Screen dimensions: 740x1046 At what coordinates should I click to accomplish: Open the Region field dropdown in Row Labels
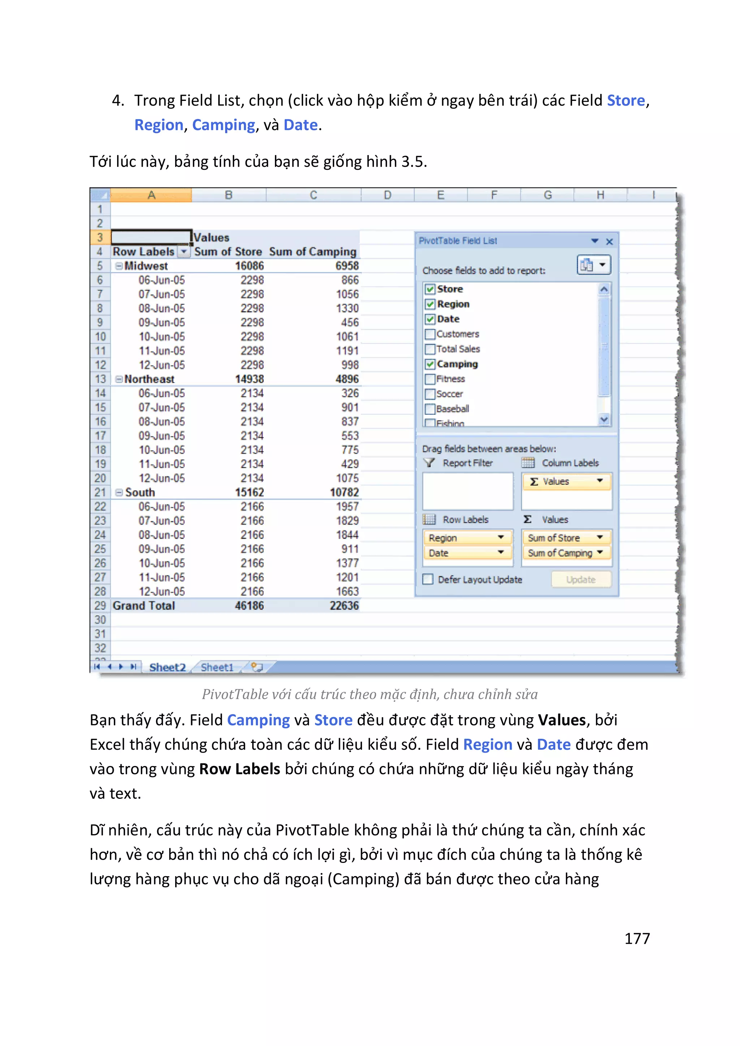pos(501,538)
